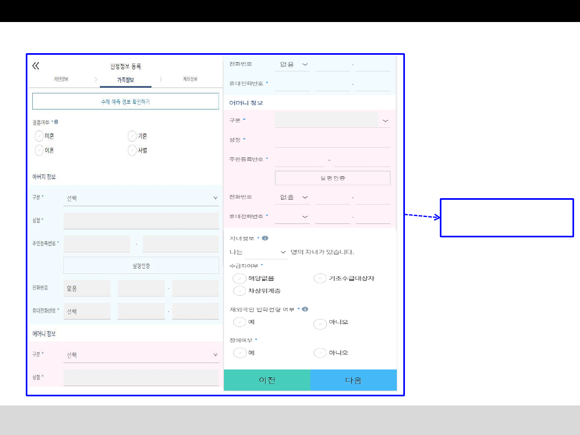
Task: Open the number of children dropdown
Action: pos(266,252)
